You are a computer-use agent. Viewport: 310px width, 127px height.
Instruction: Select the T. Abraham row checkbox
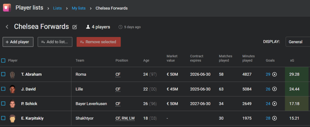(3, 74)
